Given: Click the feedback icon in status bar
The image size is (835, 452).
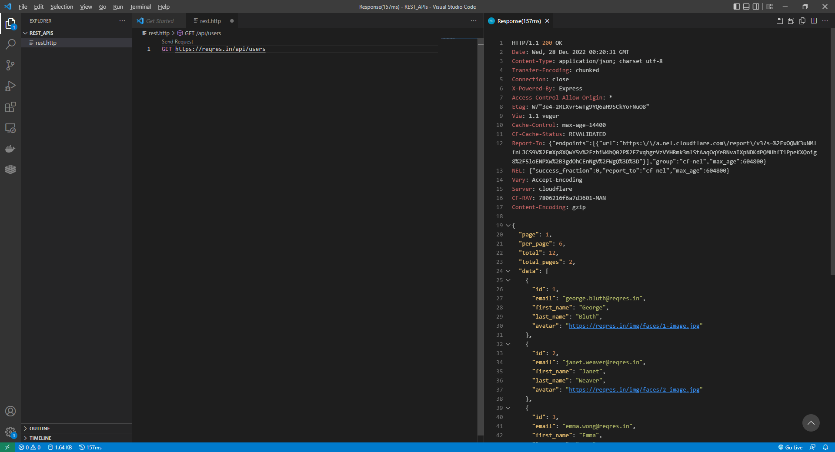Looking at the screenshot, I should [x=812, y=447].
